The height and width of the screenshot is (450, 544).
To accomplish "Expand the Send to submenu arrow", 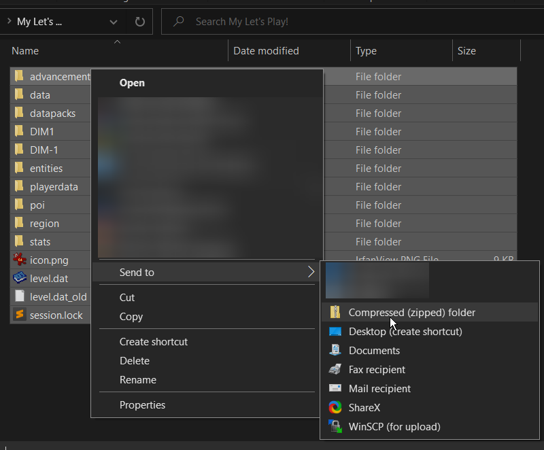I will tap(311, 272).
